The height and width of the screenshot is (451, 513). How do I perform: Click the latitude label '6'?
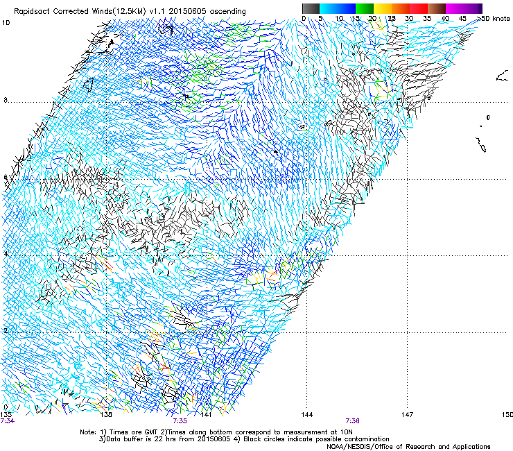(x=6, y=177)
